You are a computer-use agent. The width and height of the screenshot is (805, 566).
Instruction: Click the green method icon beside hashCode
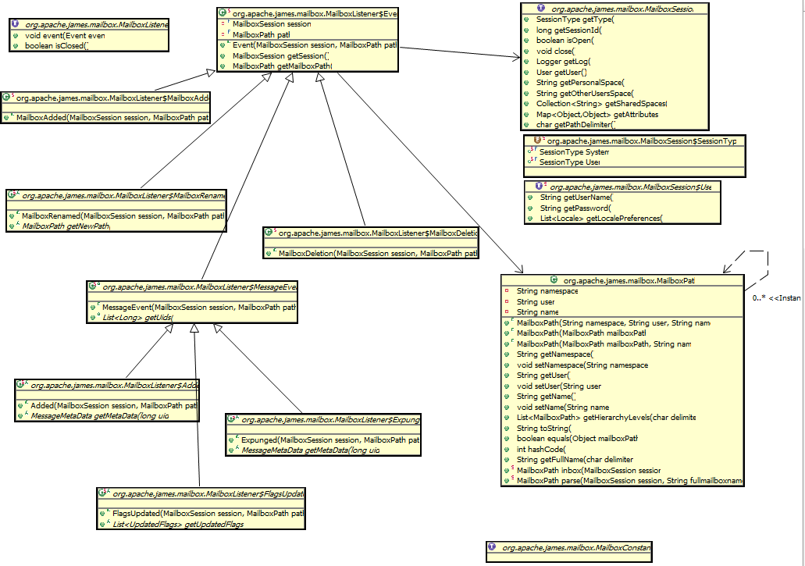click(x=508, y=449)
